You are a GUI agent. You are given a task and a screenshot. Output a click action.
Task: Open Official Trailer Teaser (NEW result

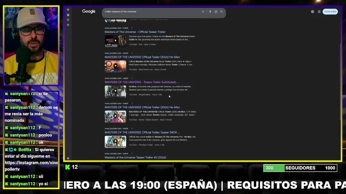tap(142, 132)
